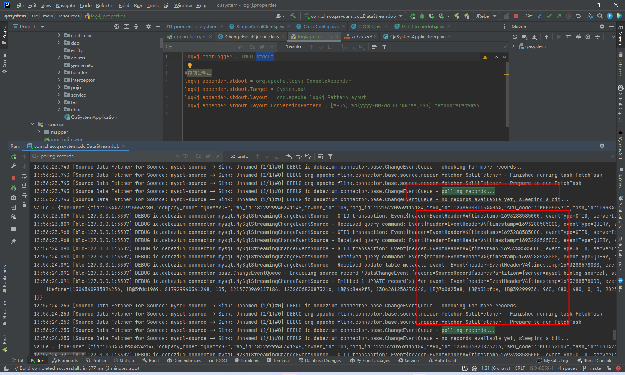
Task: Show Git history clock icon
Action: [568, 16]
